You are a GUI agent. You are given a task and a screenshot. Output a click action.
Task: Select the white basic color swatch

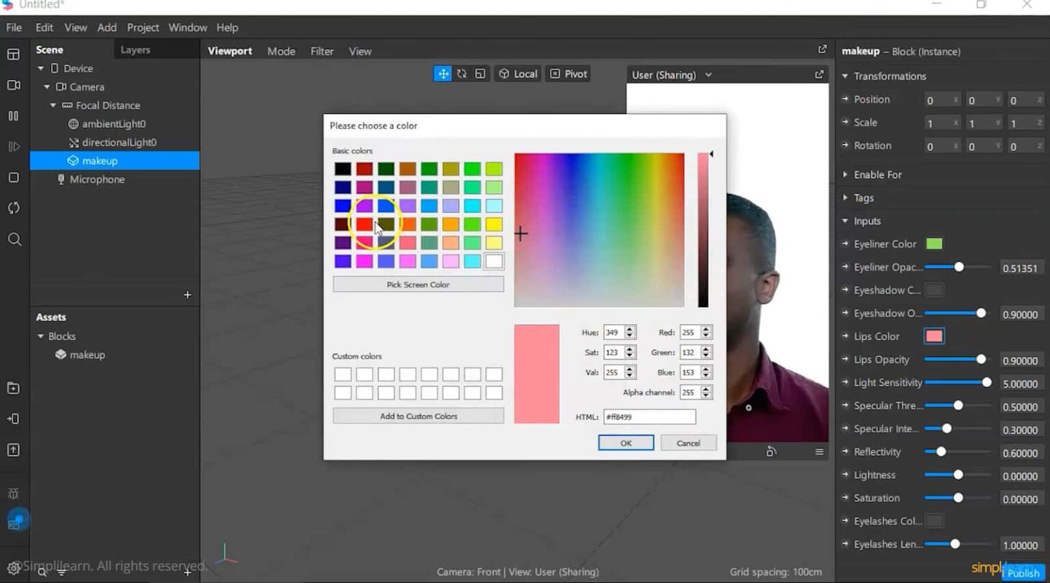pyautogui.click(x=494, y=261)
